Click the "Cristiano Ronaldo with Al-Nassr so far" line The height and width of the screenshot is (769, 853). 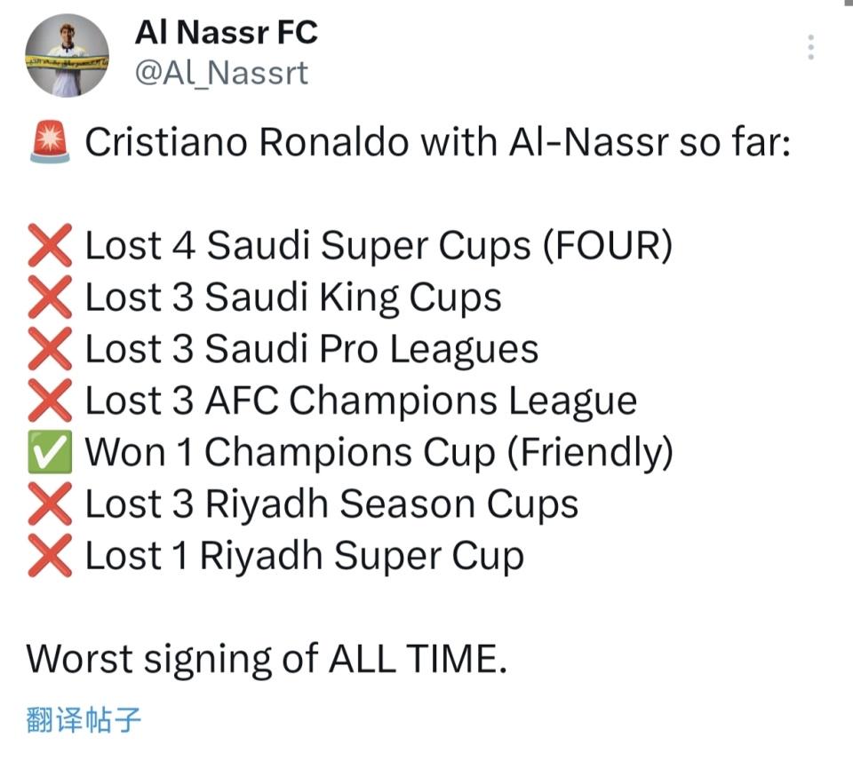[x=437, y=144]
